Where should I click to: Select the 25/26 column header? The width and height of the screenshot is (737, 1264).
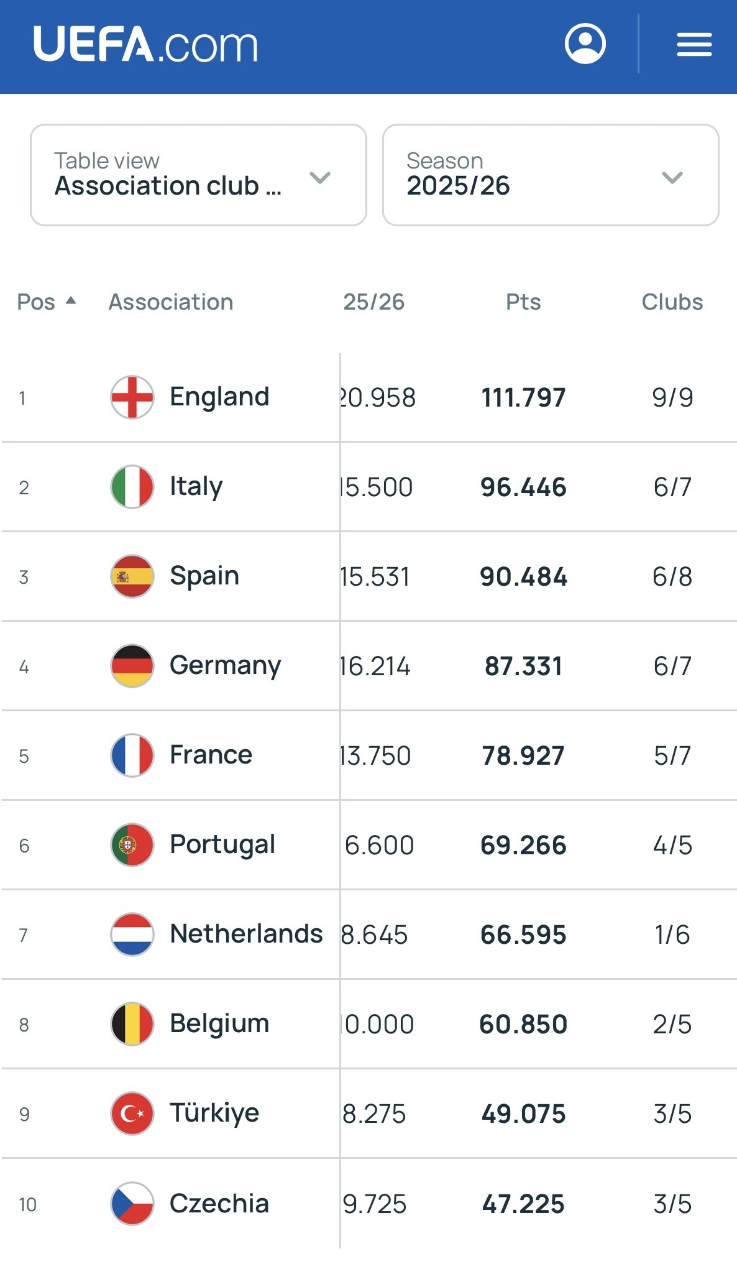(x=373, y=302)
